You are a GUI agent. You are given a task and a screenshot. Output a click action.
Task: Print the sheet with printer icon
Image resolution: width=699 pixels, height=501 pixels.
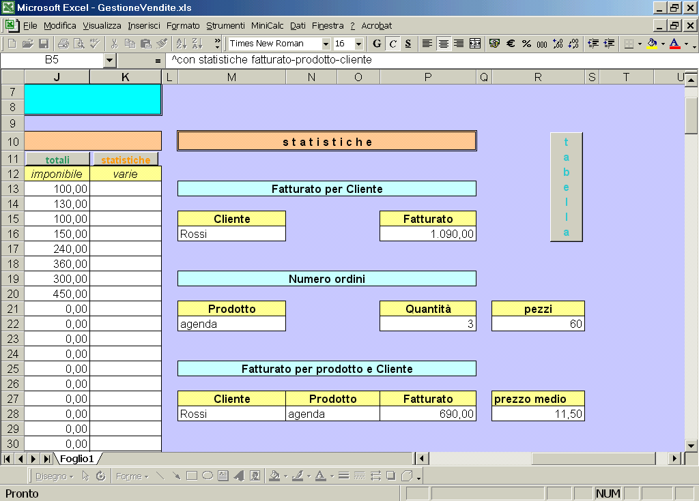click(63, 43)
